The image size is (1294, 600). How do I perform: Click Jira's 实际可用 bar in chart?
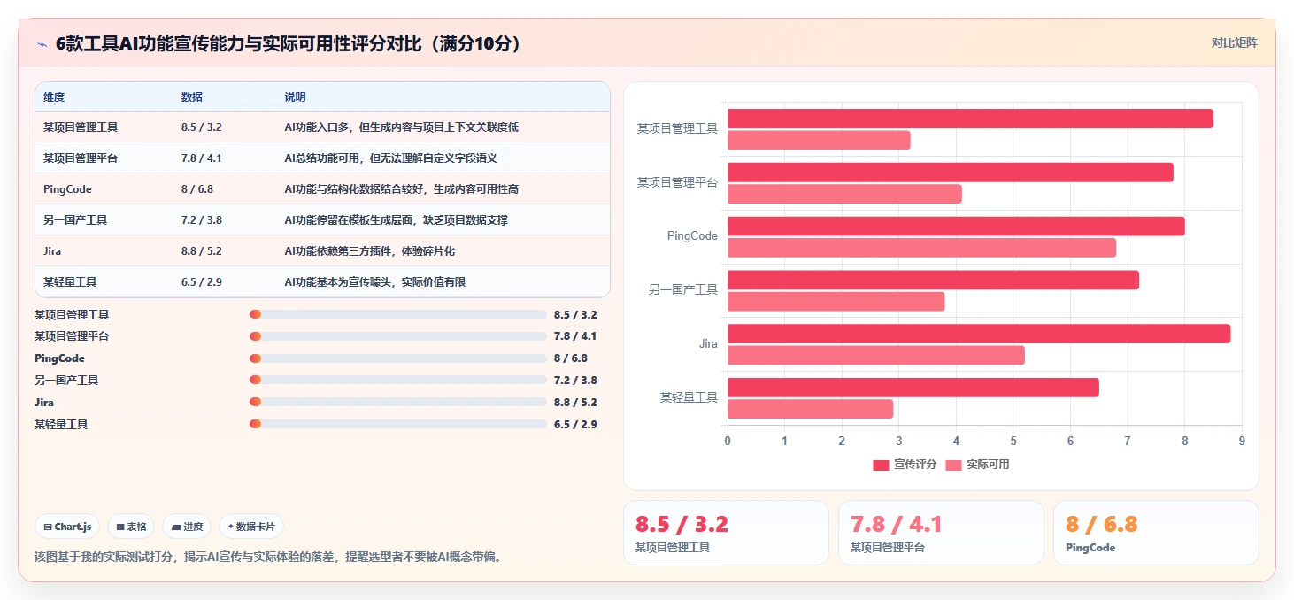point(876,355)
